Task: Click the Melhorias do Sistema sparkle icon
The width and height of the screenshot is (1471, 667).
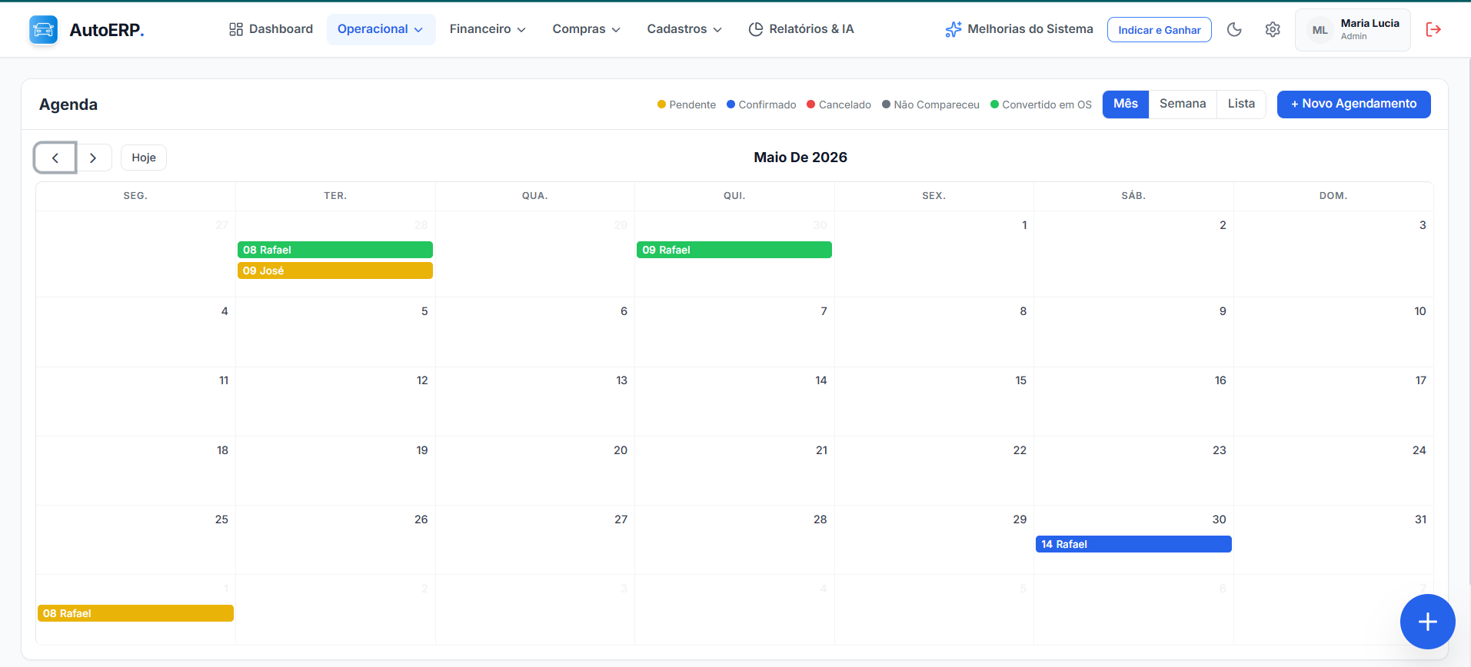Action: (x=953, y=29)
